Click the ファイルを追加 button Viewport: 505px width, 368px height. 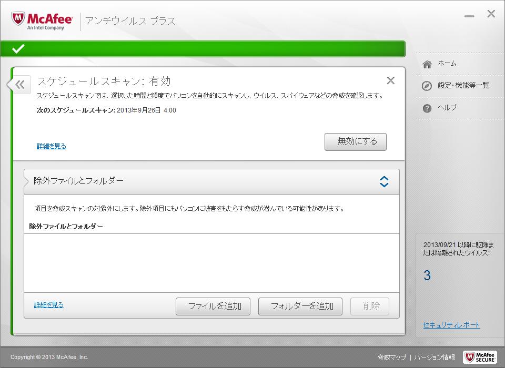tap(213, 306)
